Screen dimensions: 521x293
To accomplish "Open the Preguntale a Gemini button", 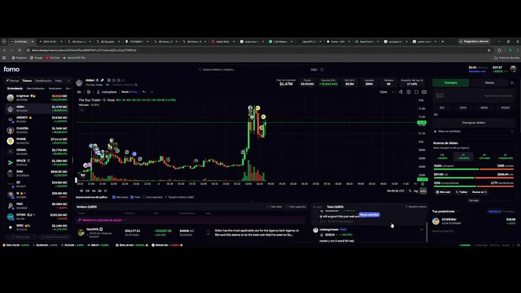I will click(x=474, y=42).
